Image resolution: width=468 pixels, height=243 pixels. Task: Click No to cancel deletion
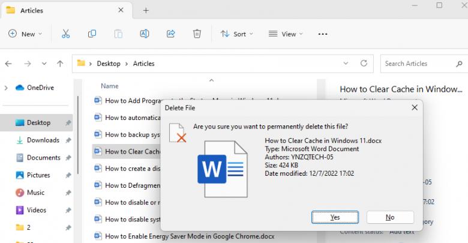390,217
